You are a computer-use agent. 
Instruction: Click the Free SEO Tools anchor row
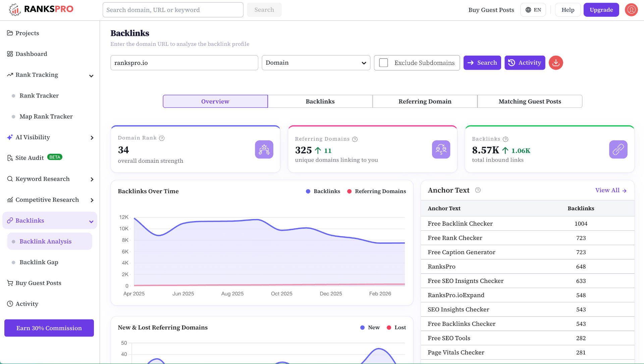point(527,338)
